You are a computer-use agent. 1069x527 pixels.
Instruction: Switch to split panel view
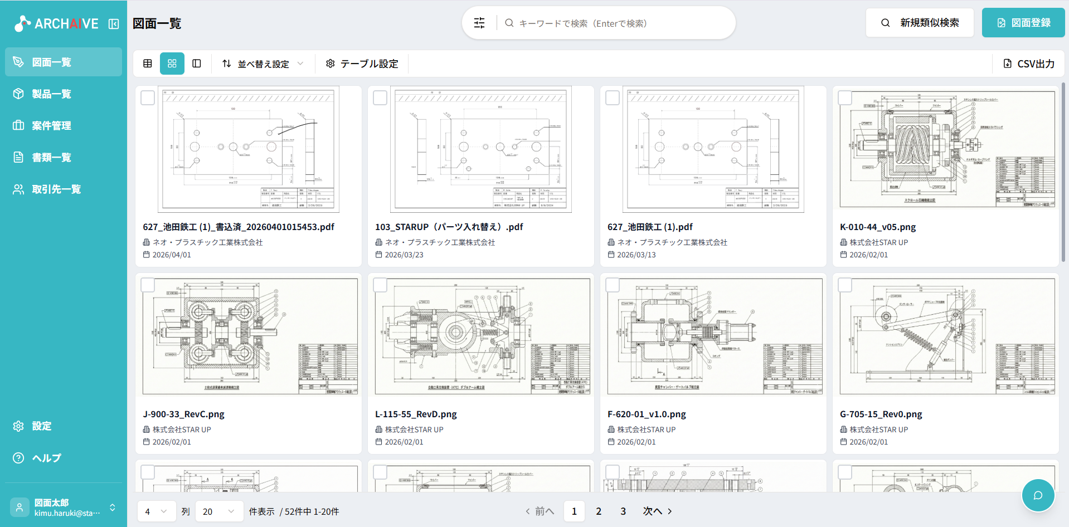coord(197,64)
